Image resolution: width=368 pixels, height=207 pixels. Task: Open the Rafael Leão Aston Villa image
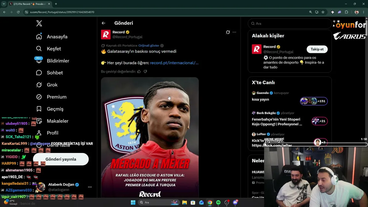pyautogui.click(x=150, y=137)
